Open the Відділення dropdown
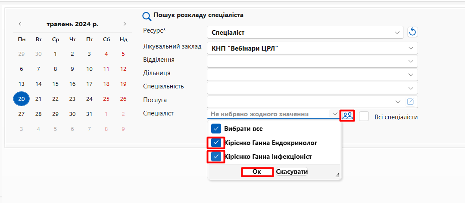 (x=411, y=61)
